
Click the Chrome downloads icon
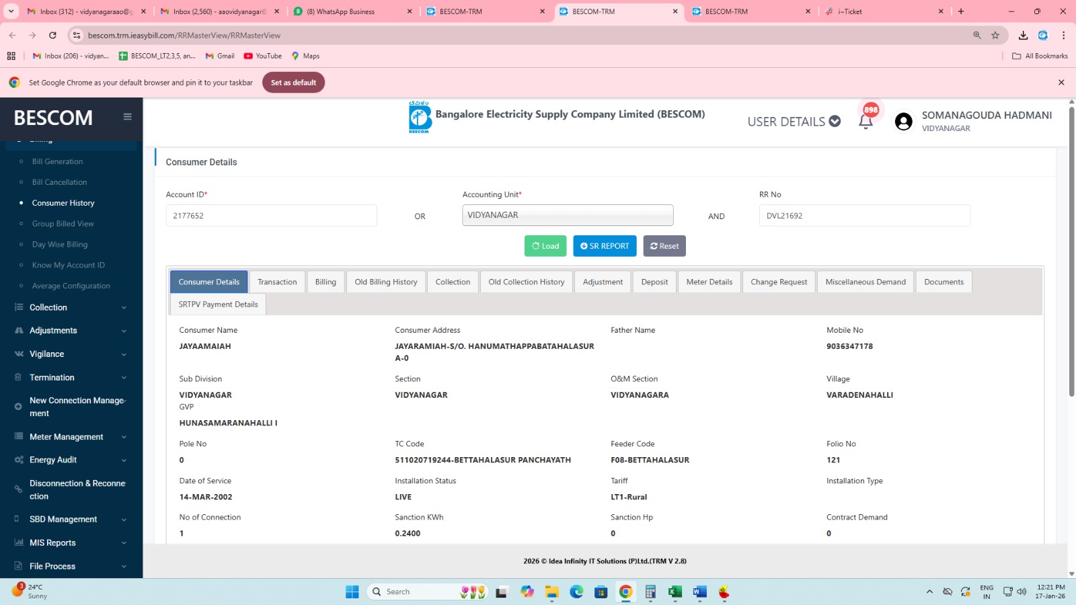[x=1023, y=35]
